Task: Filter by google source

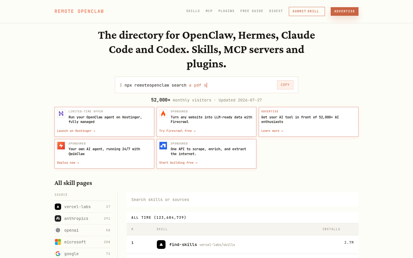Action: click(x=83, y=254)
